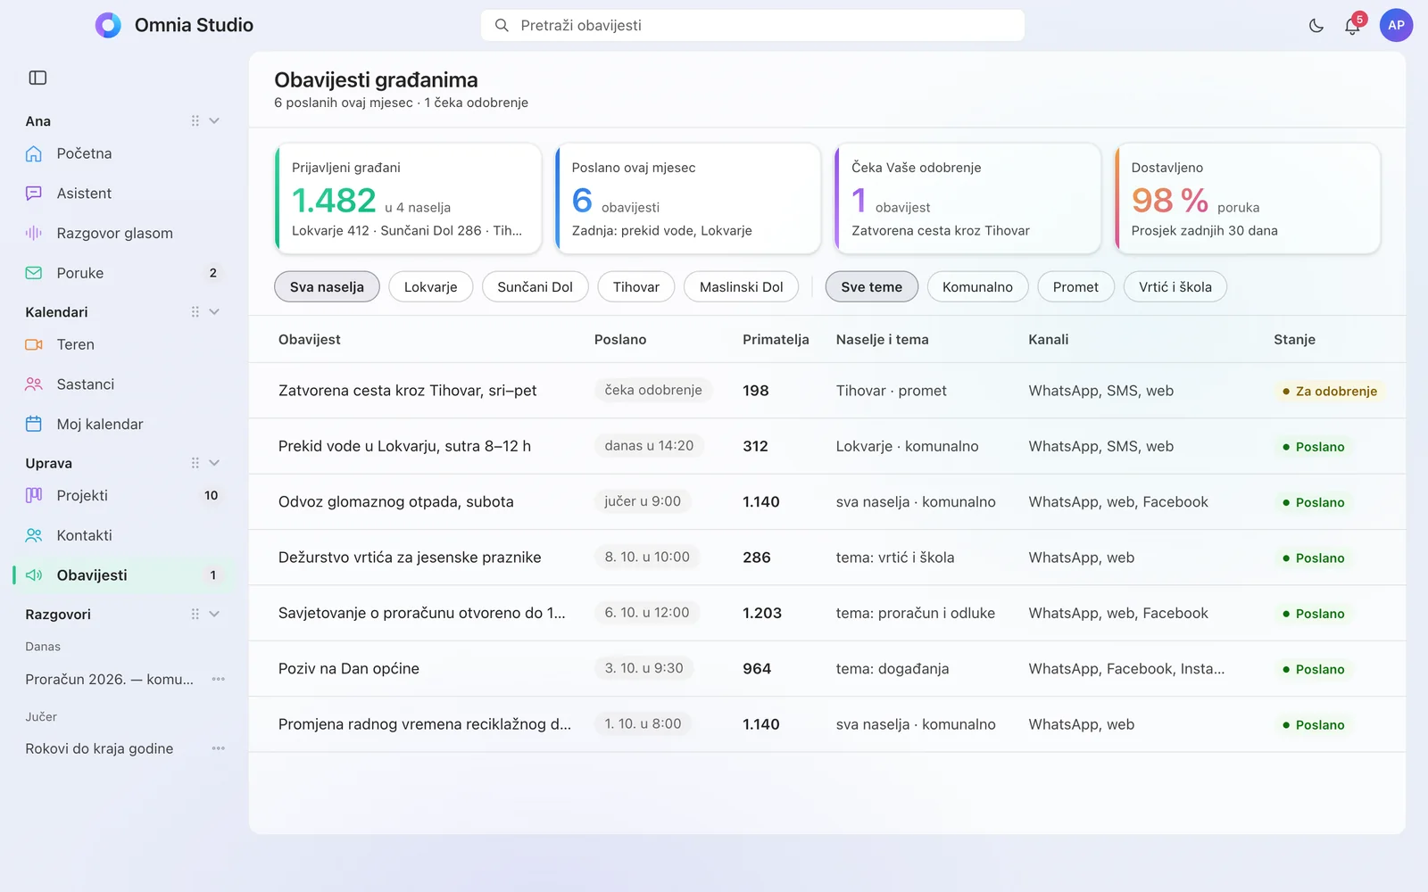1428x892 pixels.
Task: Click the search field Pretraži obavijesti
Action: tap(752, 26)
